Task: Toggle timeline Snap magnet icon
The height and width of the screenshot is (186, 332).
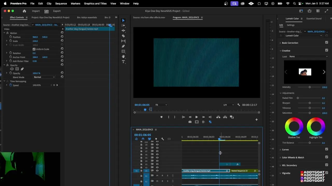Action: [143, 139]
